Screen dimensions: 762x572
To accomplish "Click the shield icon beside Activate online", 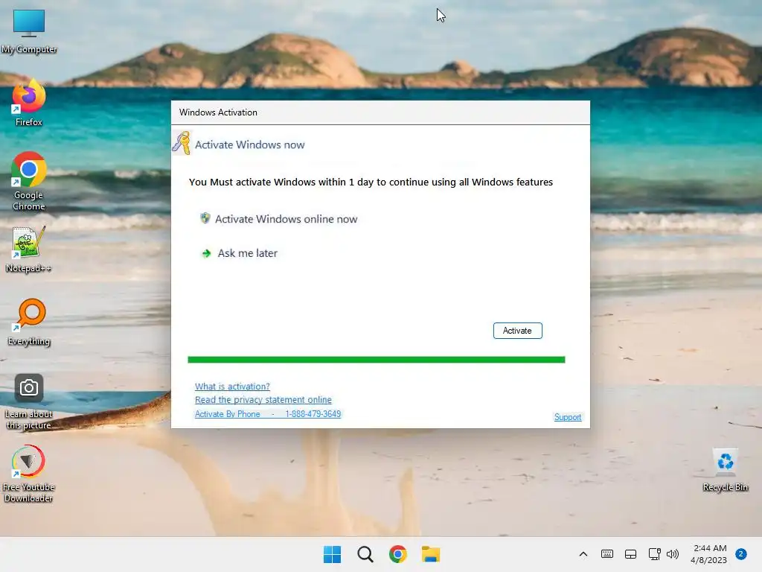I will pyautogui.click(x=205, y=218).
